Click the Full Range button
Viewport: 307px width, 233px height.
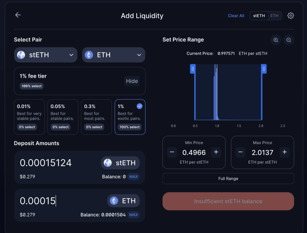(x=228, y=179)
